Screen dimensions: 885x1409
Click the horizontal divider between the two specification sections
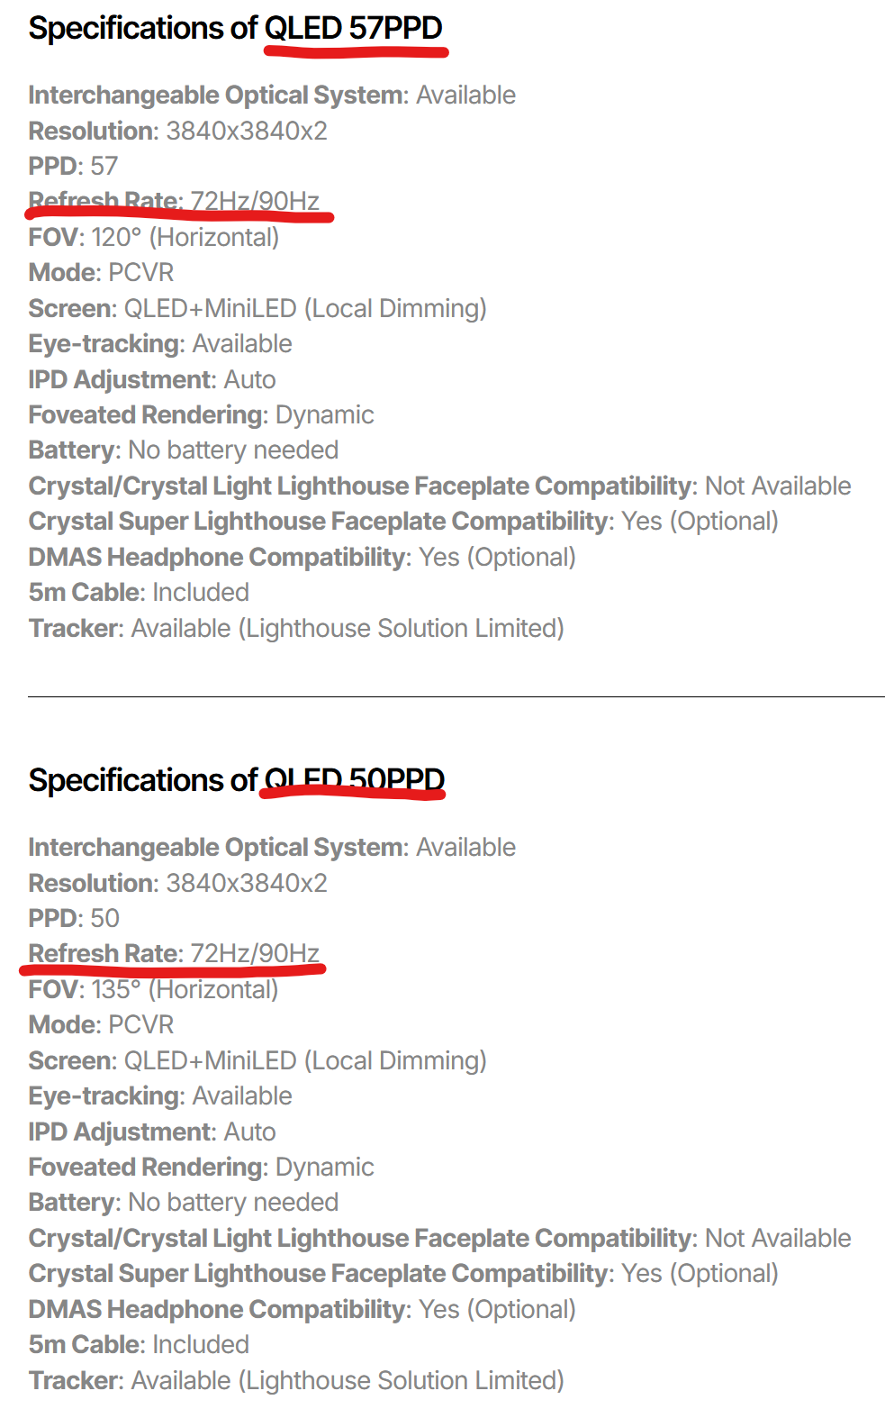456,696
